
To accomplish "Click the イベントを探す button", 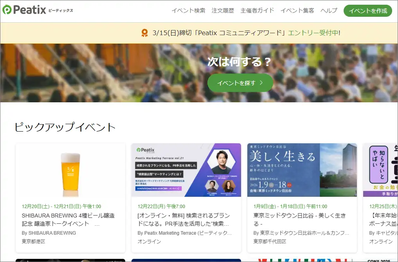I will pyautogui.click(x=240, y=83).
